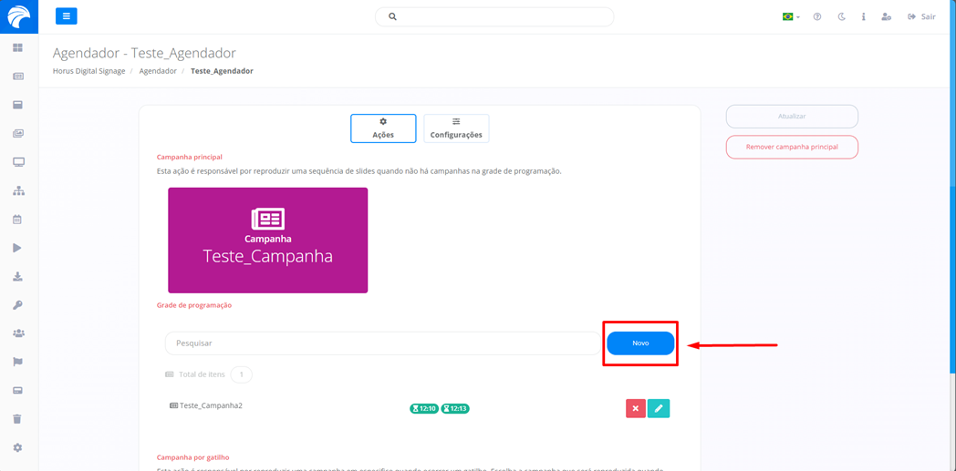Click the calendar scheduler icon in sidebar
The width and height of the screenshot is (956, 471).
(18, 220)
